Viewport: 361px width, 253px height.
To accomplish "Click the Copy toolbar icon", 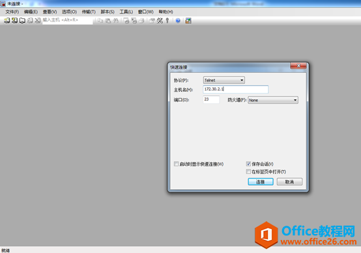I will point(100,21).
